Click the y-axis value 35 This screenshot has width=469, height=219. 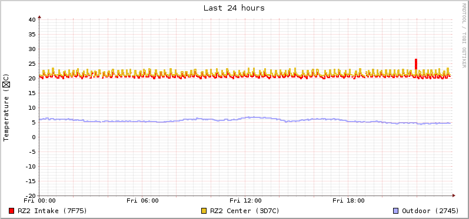(x=32, y=34)
